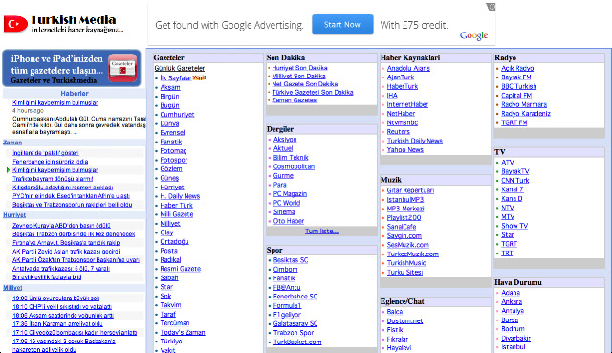
Task: Click the Gazeteler app icon in iPhone banner
Action: (122, 68)
